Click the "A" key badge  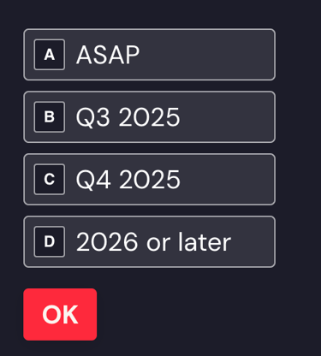coord(50,55)
